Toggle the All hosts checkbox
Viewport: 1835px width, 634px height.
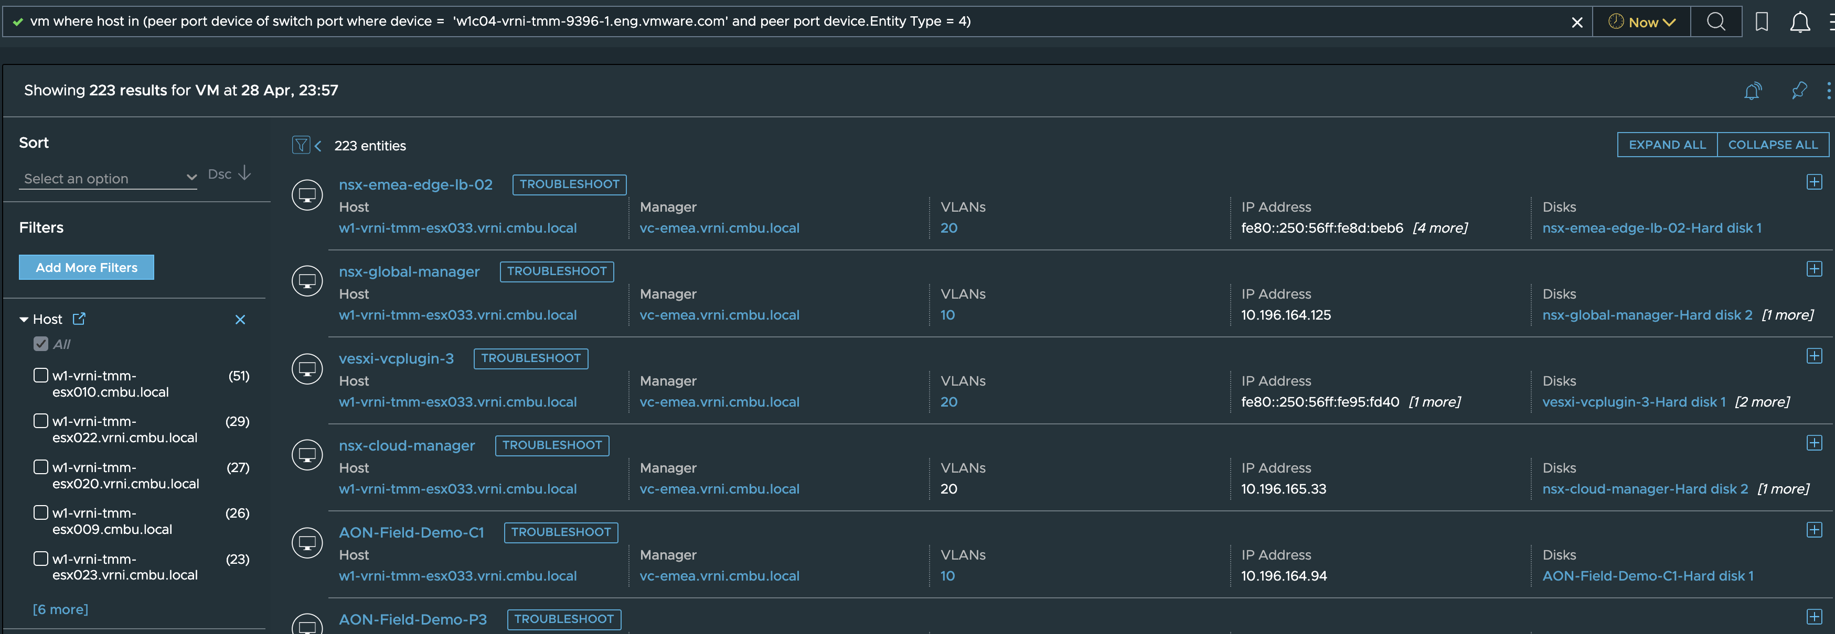pyautogui.click(x=41, y=344)
